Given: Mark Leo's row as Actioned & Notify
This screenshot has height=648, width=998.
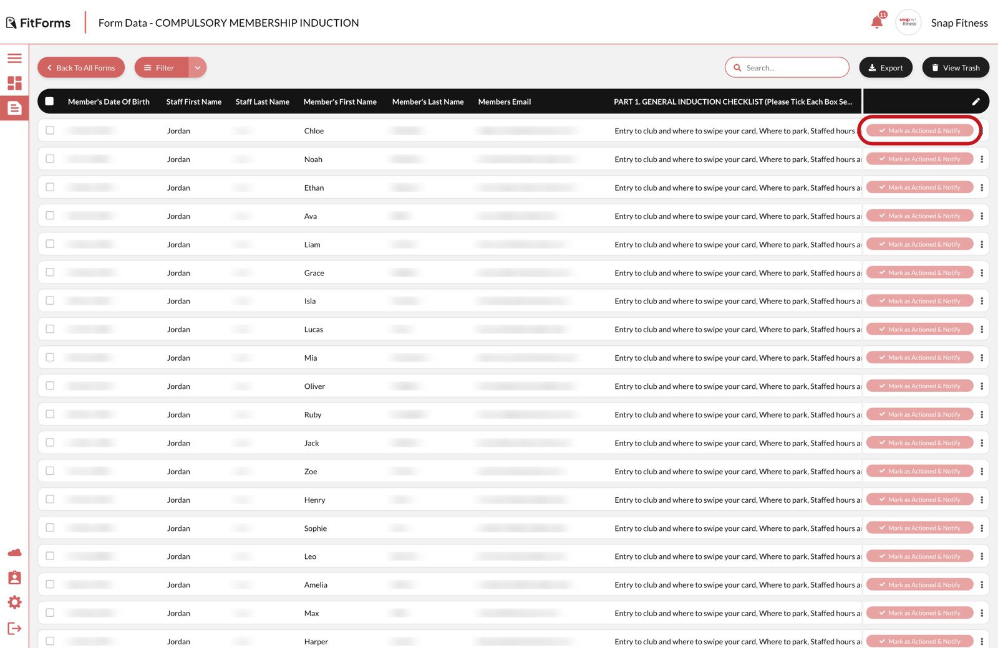Looking at the screenshot, I should pyautogui.click(x=920, y=556).
